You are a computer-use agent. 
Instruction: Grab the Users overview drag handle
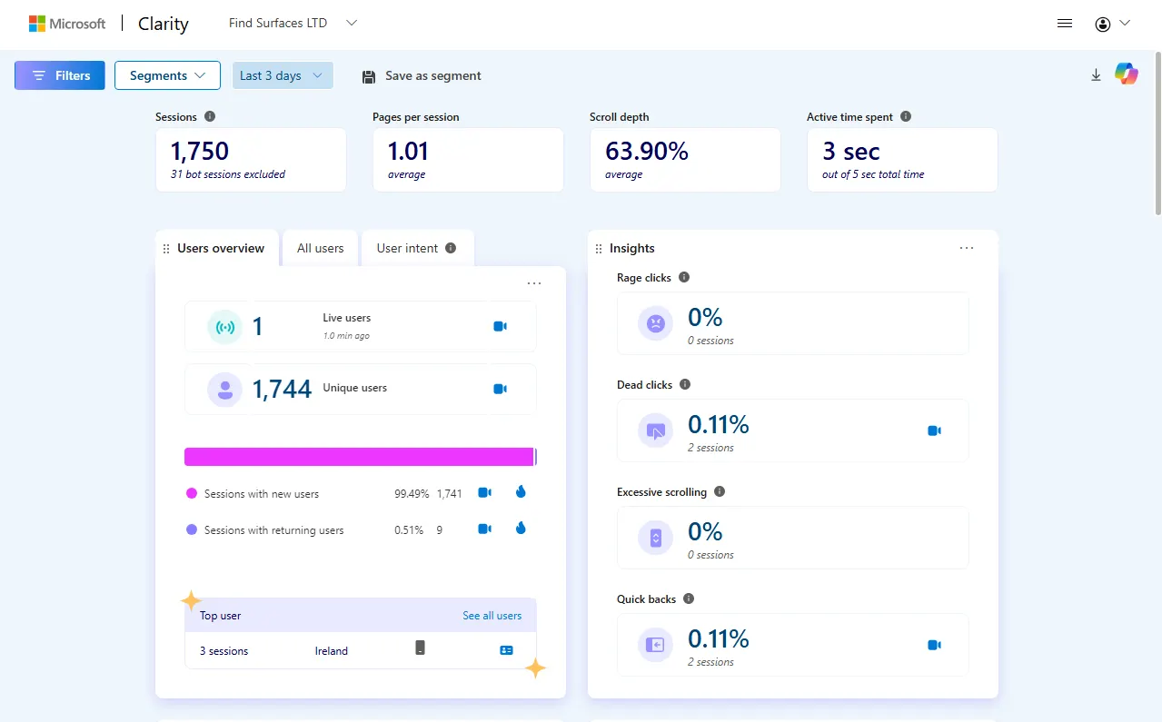[x=165, y=249]
